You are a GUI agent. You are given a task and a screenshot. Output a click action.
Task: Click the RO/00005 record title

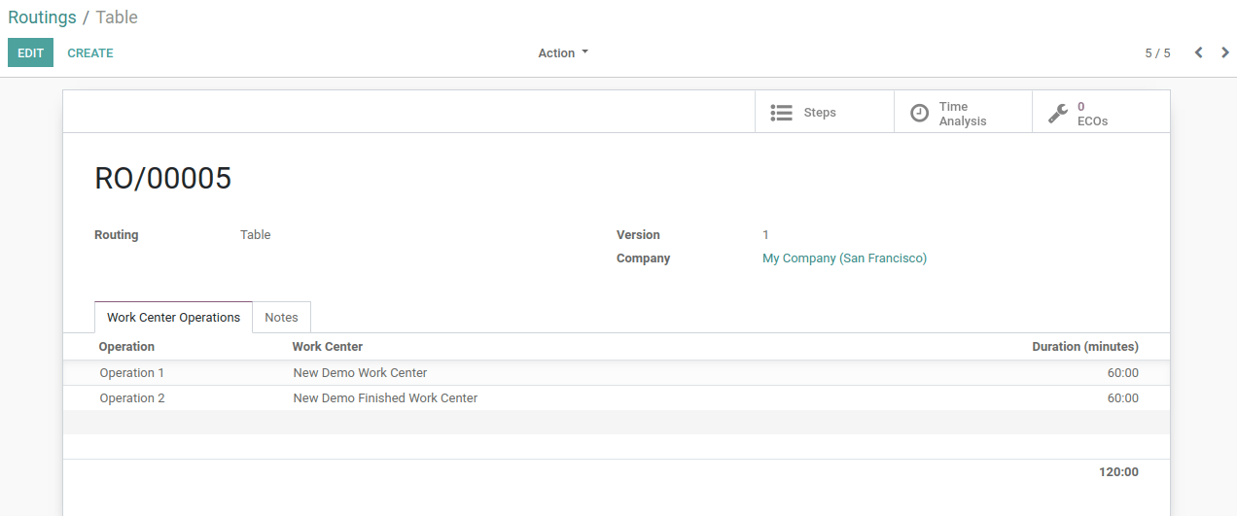point(162,179)
